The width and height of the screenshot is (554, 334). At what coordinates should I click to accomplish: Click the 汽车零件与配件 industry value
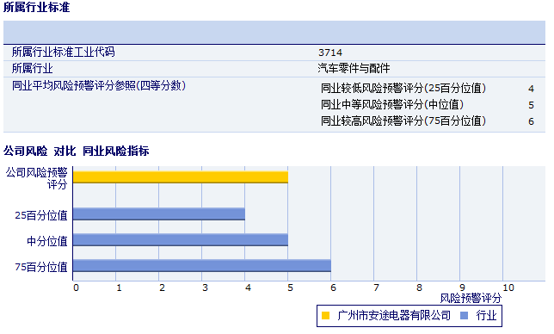[x=354, y=68]
